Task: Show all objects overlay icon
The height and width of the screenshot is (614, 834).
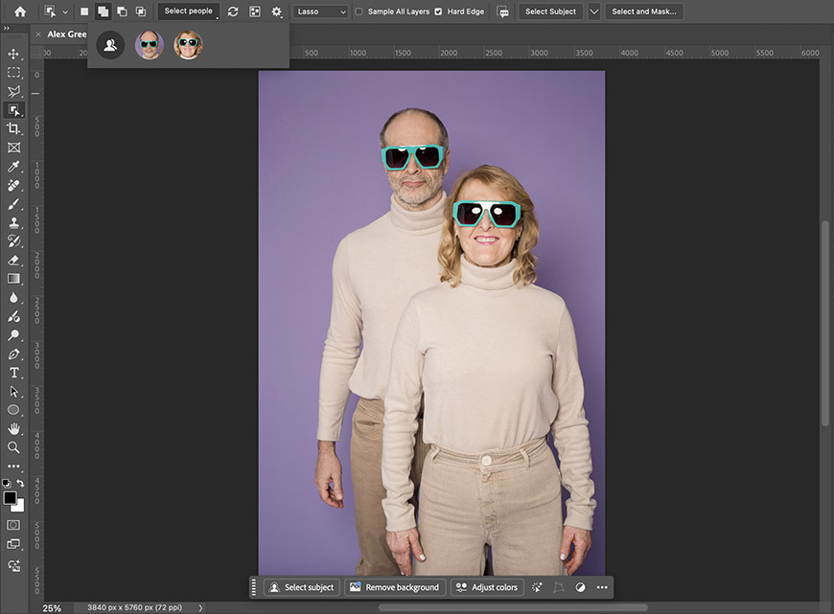Action: [x=255, y=11]
